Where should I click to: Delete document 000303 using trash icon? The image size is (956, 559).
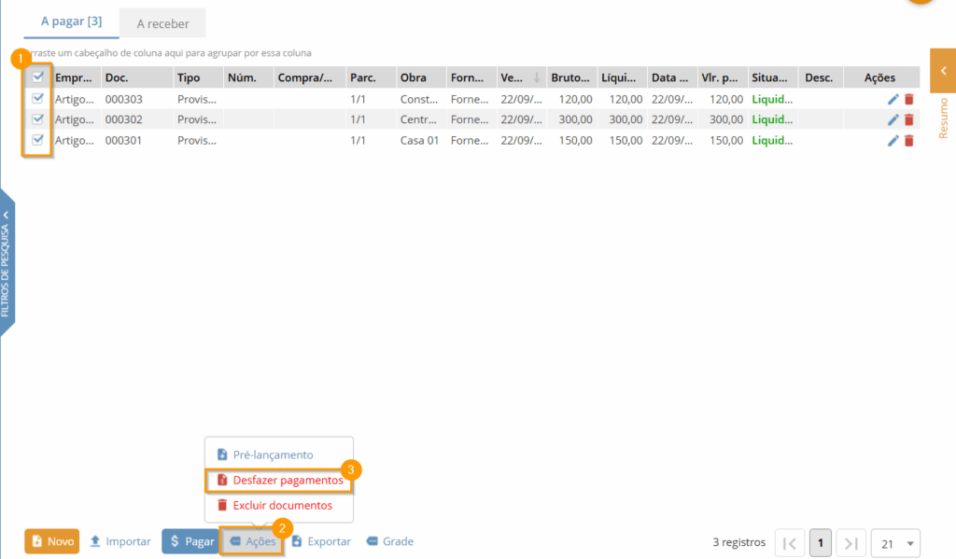[x=908, y=99]
